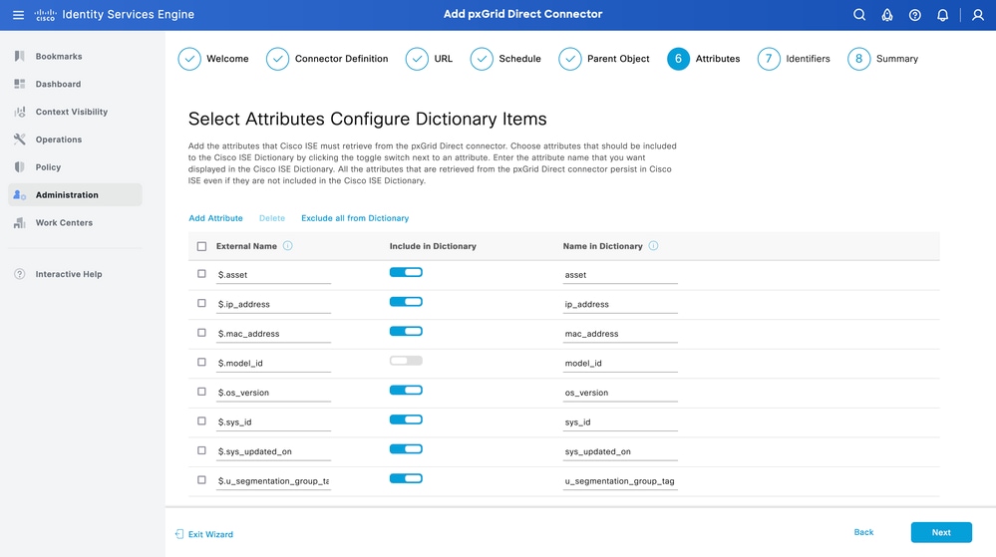Click the Delete link
The image size is (996, 557).
[272, 218]
